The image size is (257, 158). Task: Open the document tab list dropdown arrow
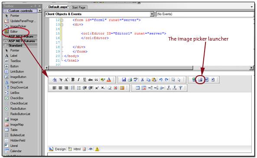tap(252, 7)
